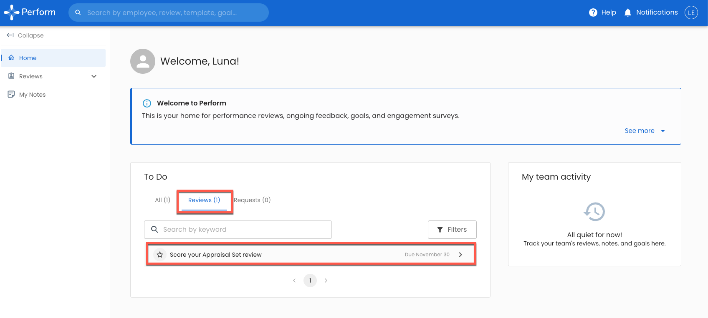Focus the top employee search field
Viewport: 708px width, 318px height.
169,13
